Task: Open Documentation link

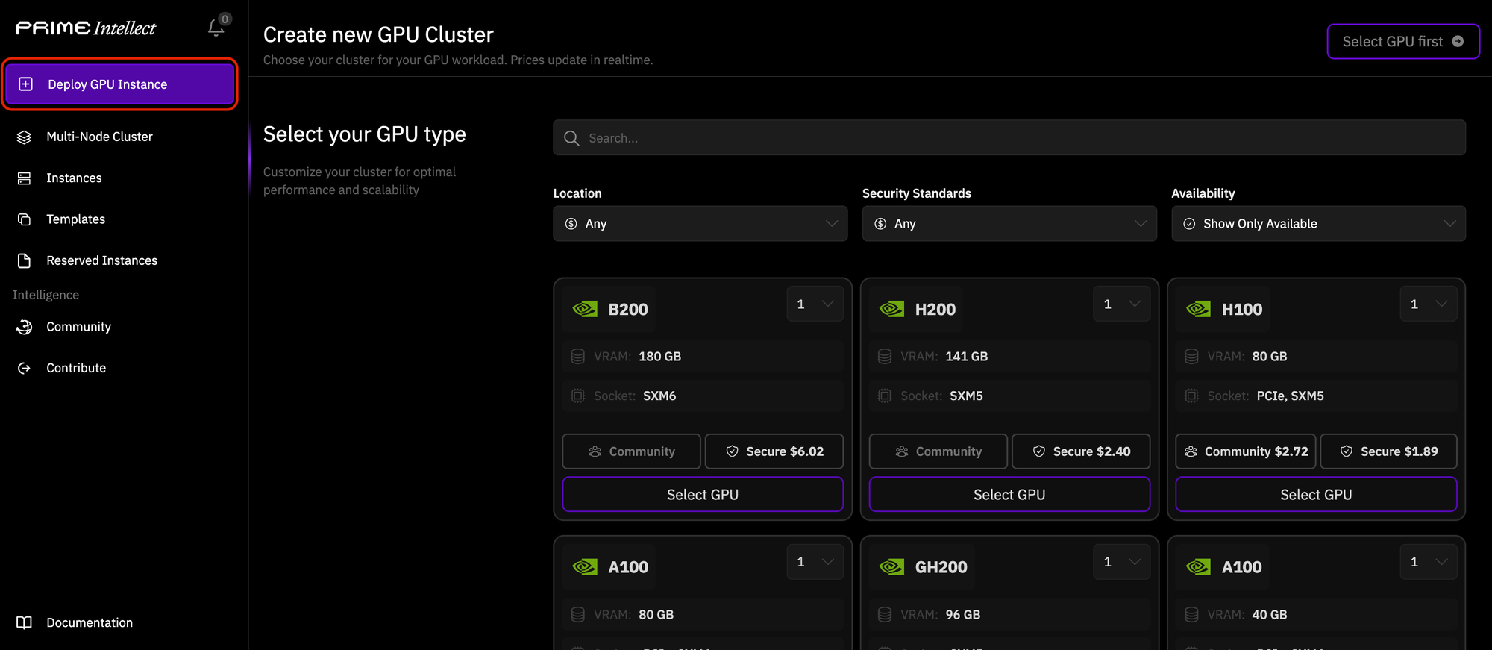Action: [x=90, y=622]
